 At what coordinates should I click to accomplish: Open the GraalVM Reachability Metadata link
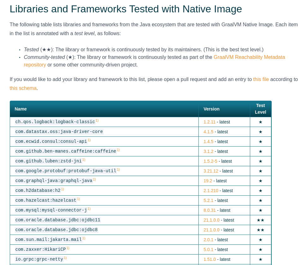[249, 57]
